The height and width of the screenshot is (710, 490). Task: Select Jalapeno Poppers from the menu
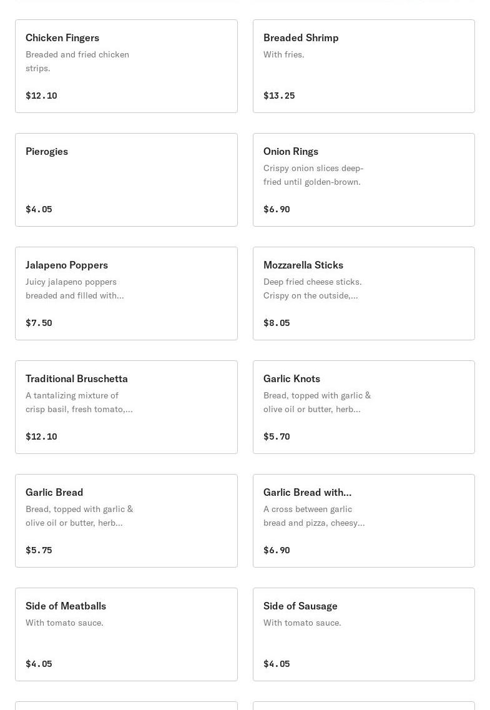[x=126, y=293]
